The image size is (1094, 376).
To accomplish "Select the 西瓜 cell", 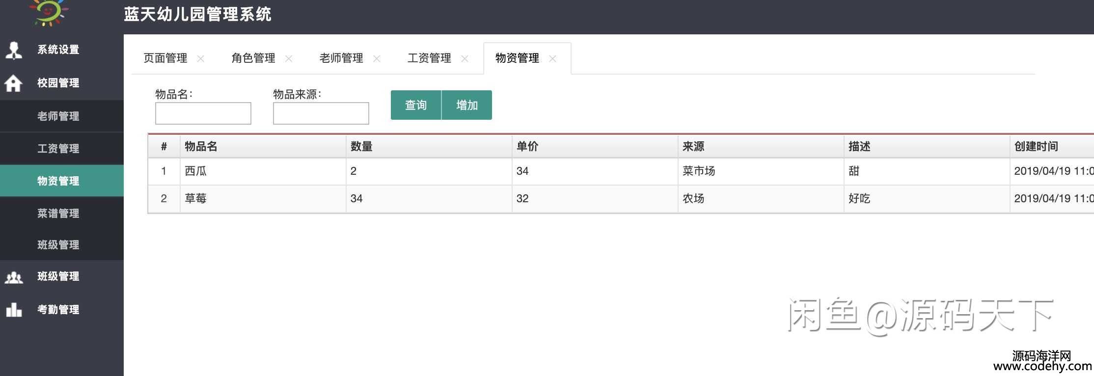I will tap(263, 171).
